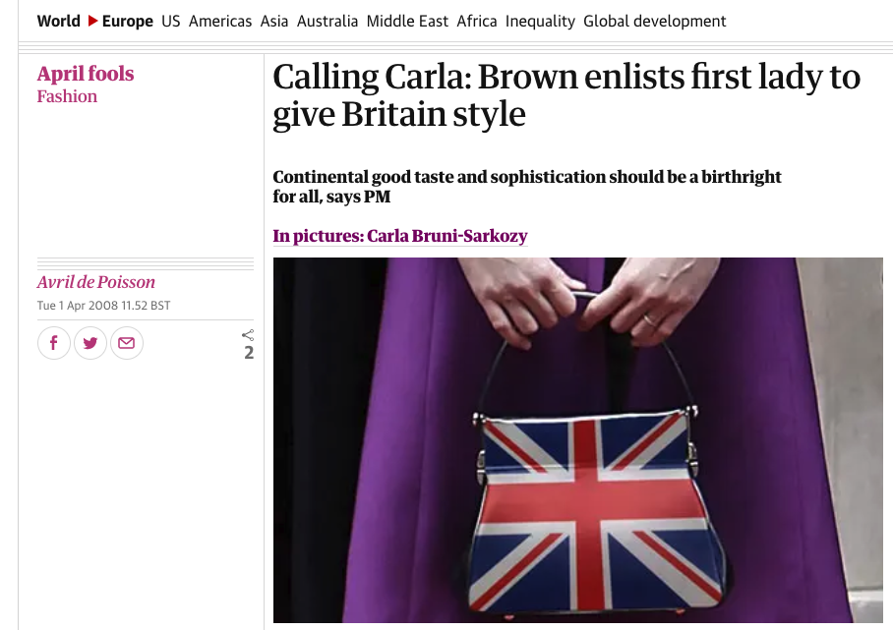Go to the Europe section
The height and width of the screenshot is (630, 893).
[x=128, y=21]
